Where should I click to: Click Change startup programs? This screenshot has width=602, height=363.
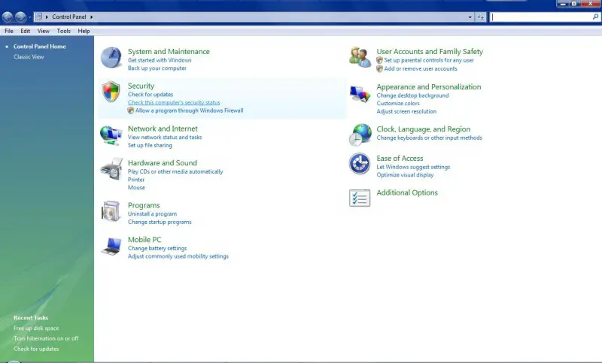click(x=160, y=222)
